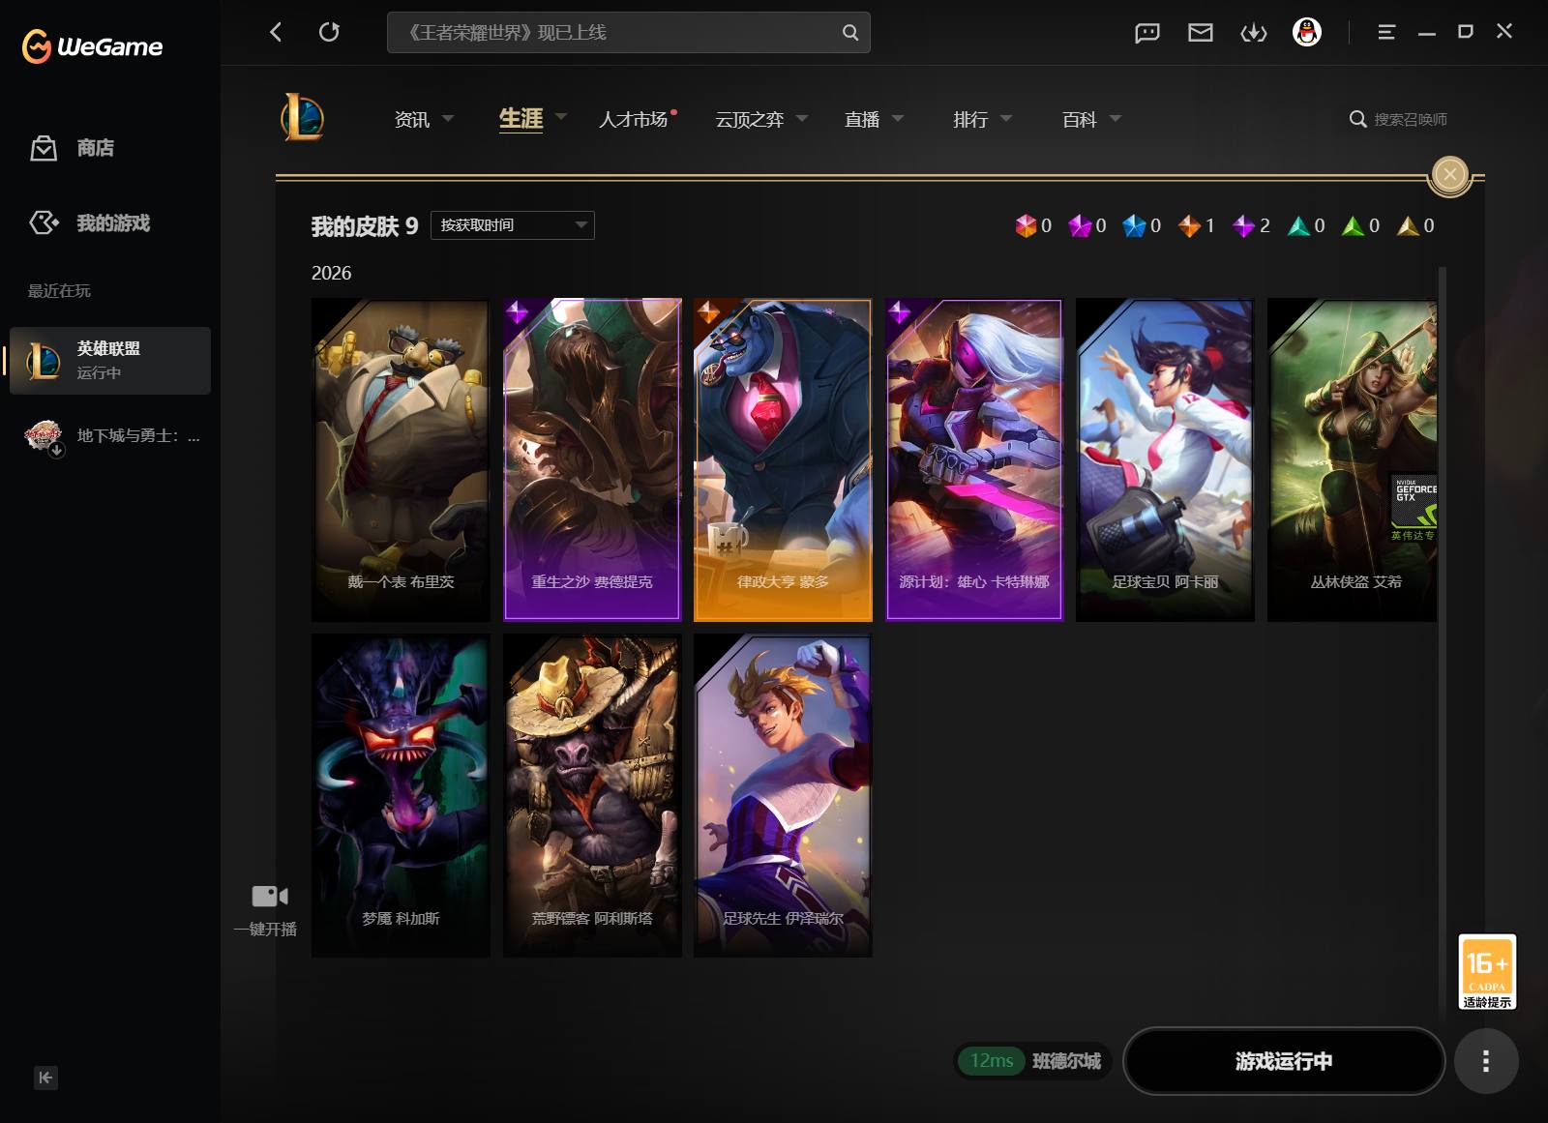Image resolution: width=1548 pixels, height=1123 pixels.
Task: Open the 百科 tab
Action: click(x=1080, y=119)
